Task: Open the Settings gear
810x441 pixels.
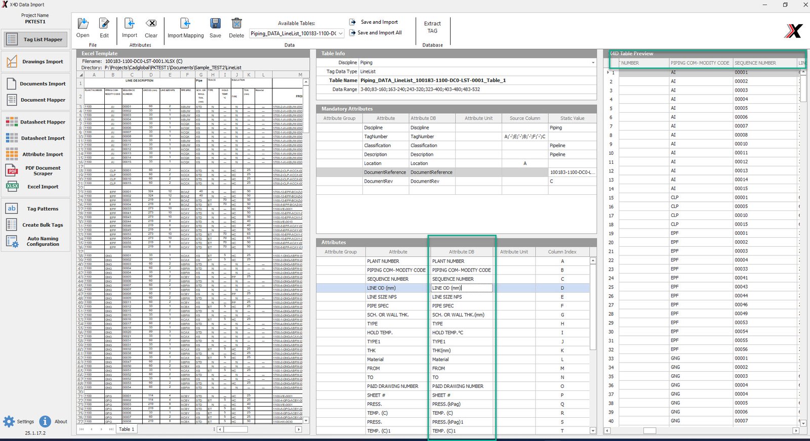Action: coord(10,421)
